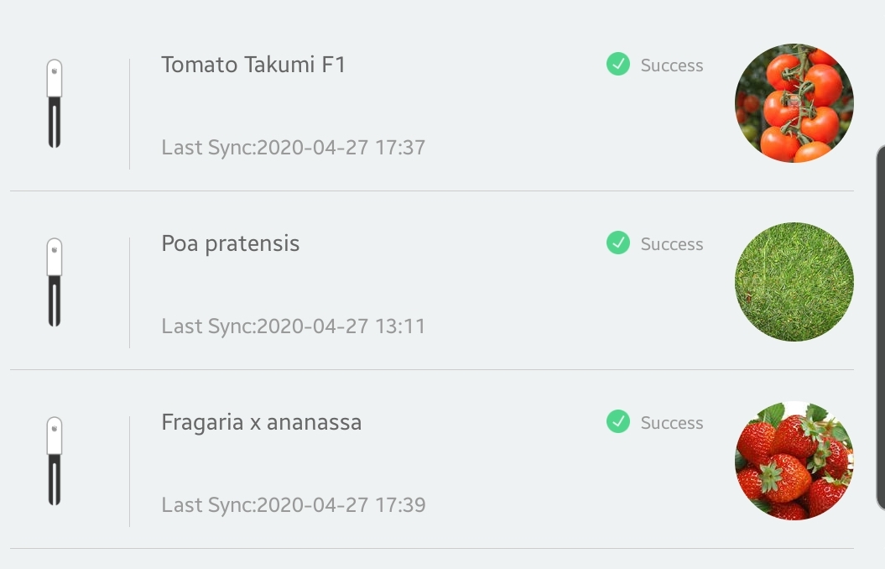Click the green checkmark in Poa pratensis row
The image size is (885, 569).
(x=618, y=243)
